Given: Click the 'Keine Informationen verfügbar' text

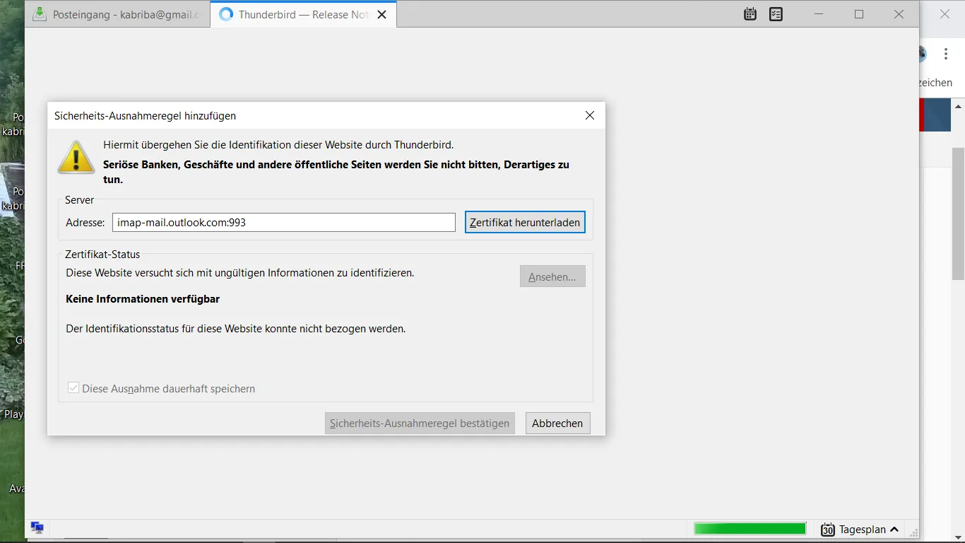Looking at the screenshot, I should point(143,299).
